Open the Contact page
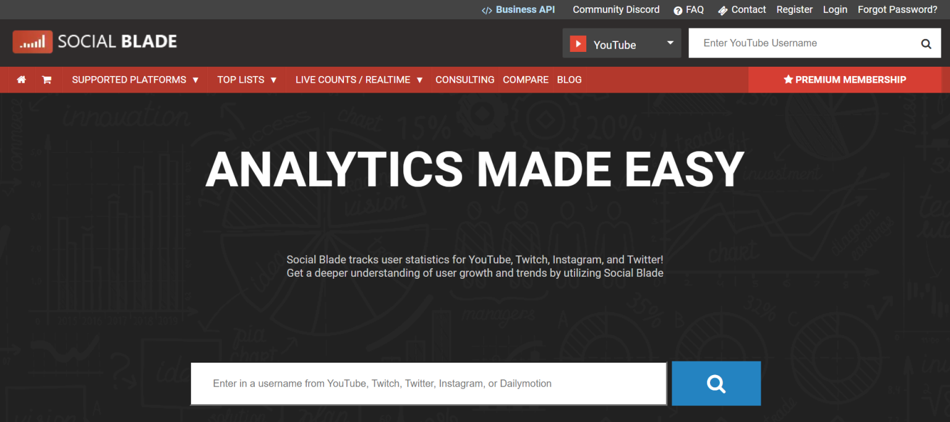The width and height of the screenshot is (950, 422). [x=742, y=10]
